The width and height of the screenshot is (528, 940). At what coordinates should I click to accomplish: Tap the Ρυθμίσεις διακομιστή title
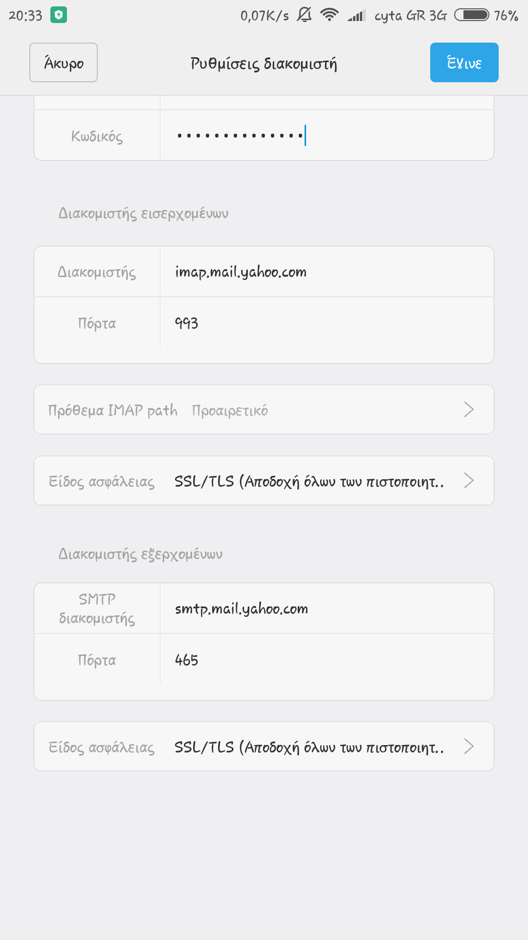(264, 64)
